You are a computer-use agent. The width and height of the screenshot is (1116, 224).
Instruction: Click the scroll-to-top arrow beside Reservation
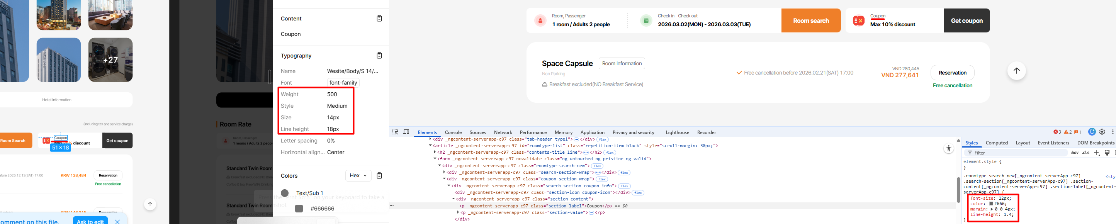click(1016, 71)
